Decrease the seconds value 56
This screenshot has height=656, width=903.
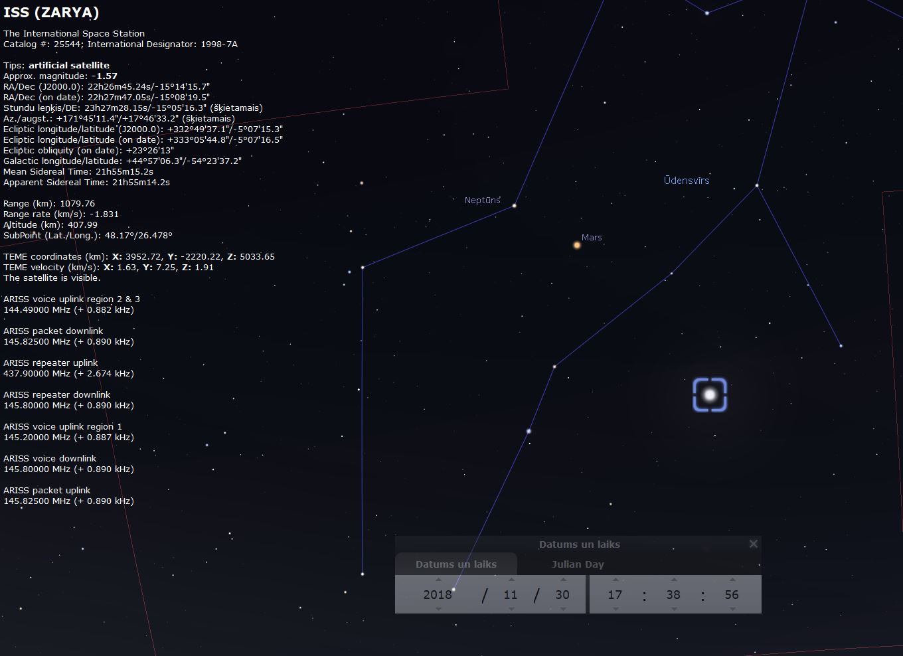click(732, 609)
